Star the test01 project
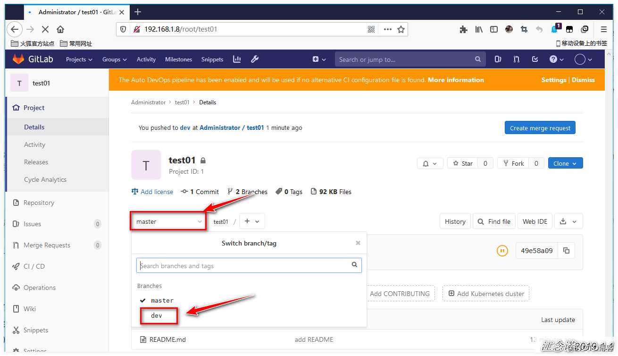The image size is (618, 356). [x=462, y=163]
